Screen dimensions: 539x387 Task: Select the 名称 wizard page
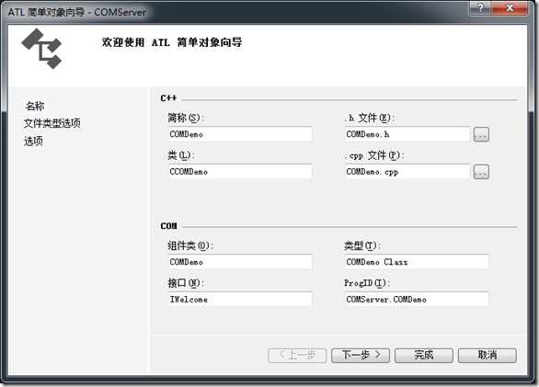(x=35, y=106)
